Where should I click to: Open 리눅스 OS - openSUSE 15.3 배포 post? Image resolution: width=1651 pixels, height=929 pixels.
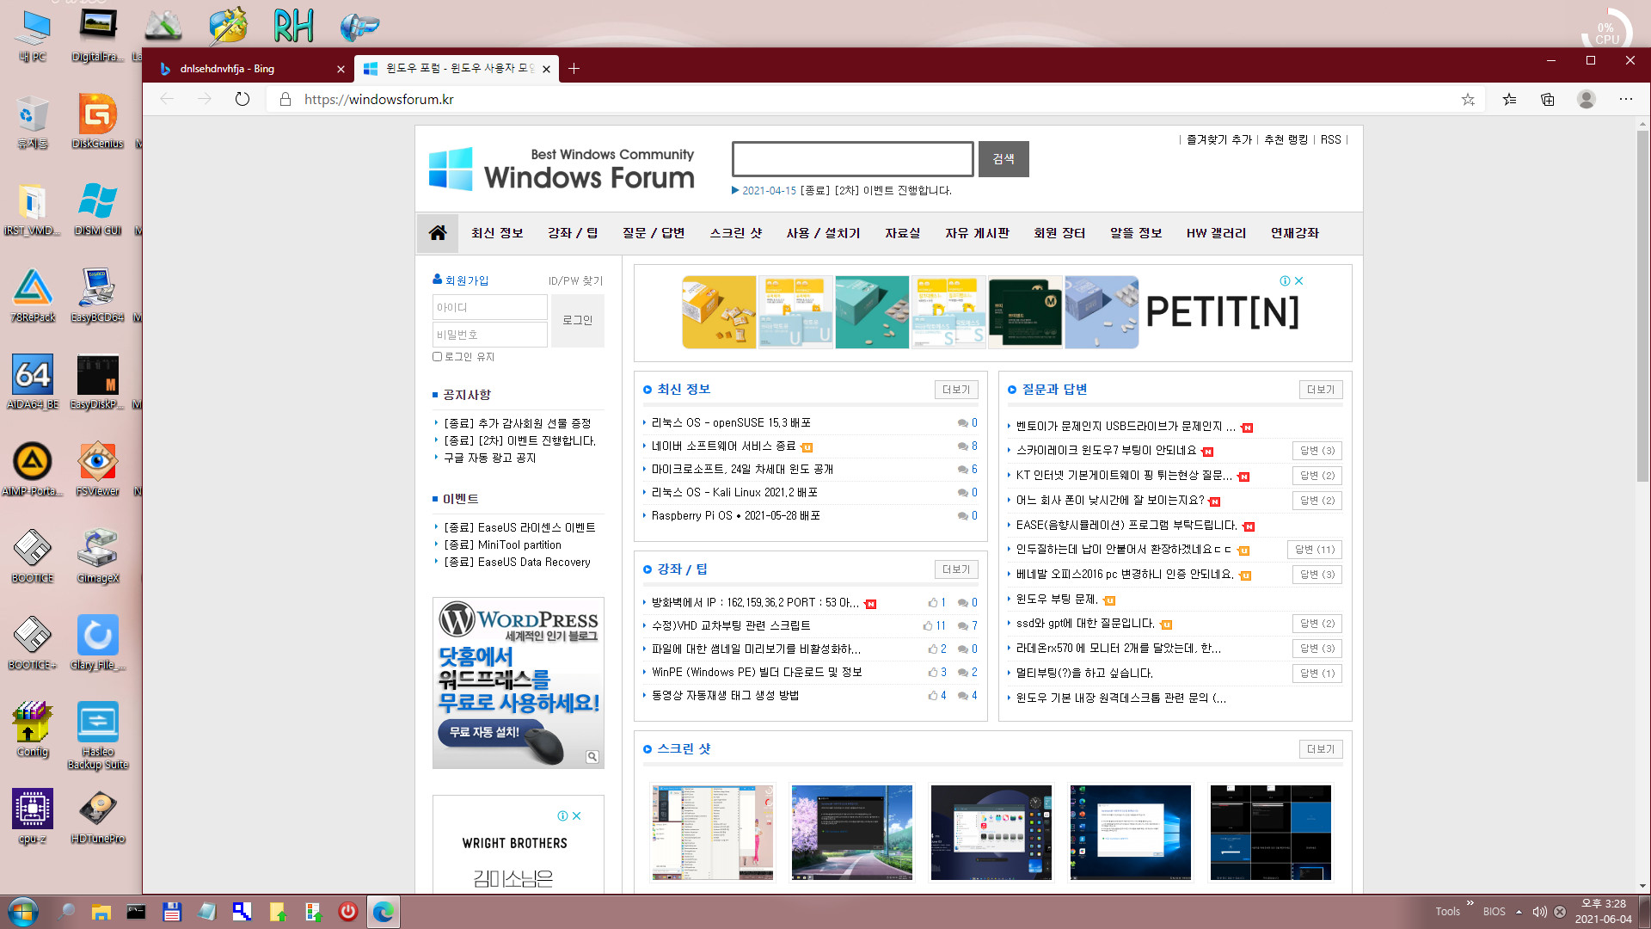pos(731,423)
